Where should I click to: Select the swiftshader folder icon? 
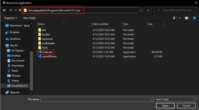tap(40, 43)
